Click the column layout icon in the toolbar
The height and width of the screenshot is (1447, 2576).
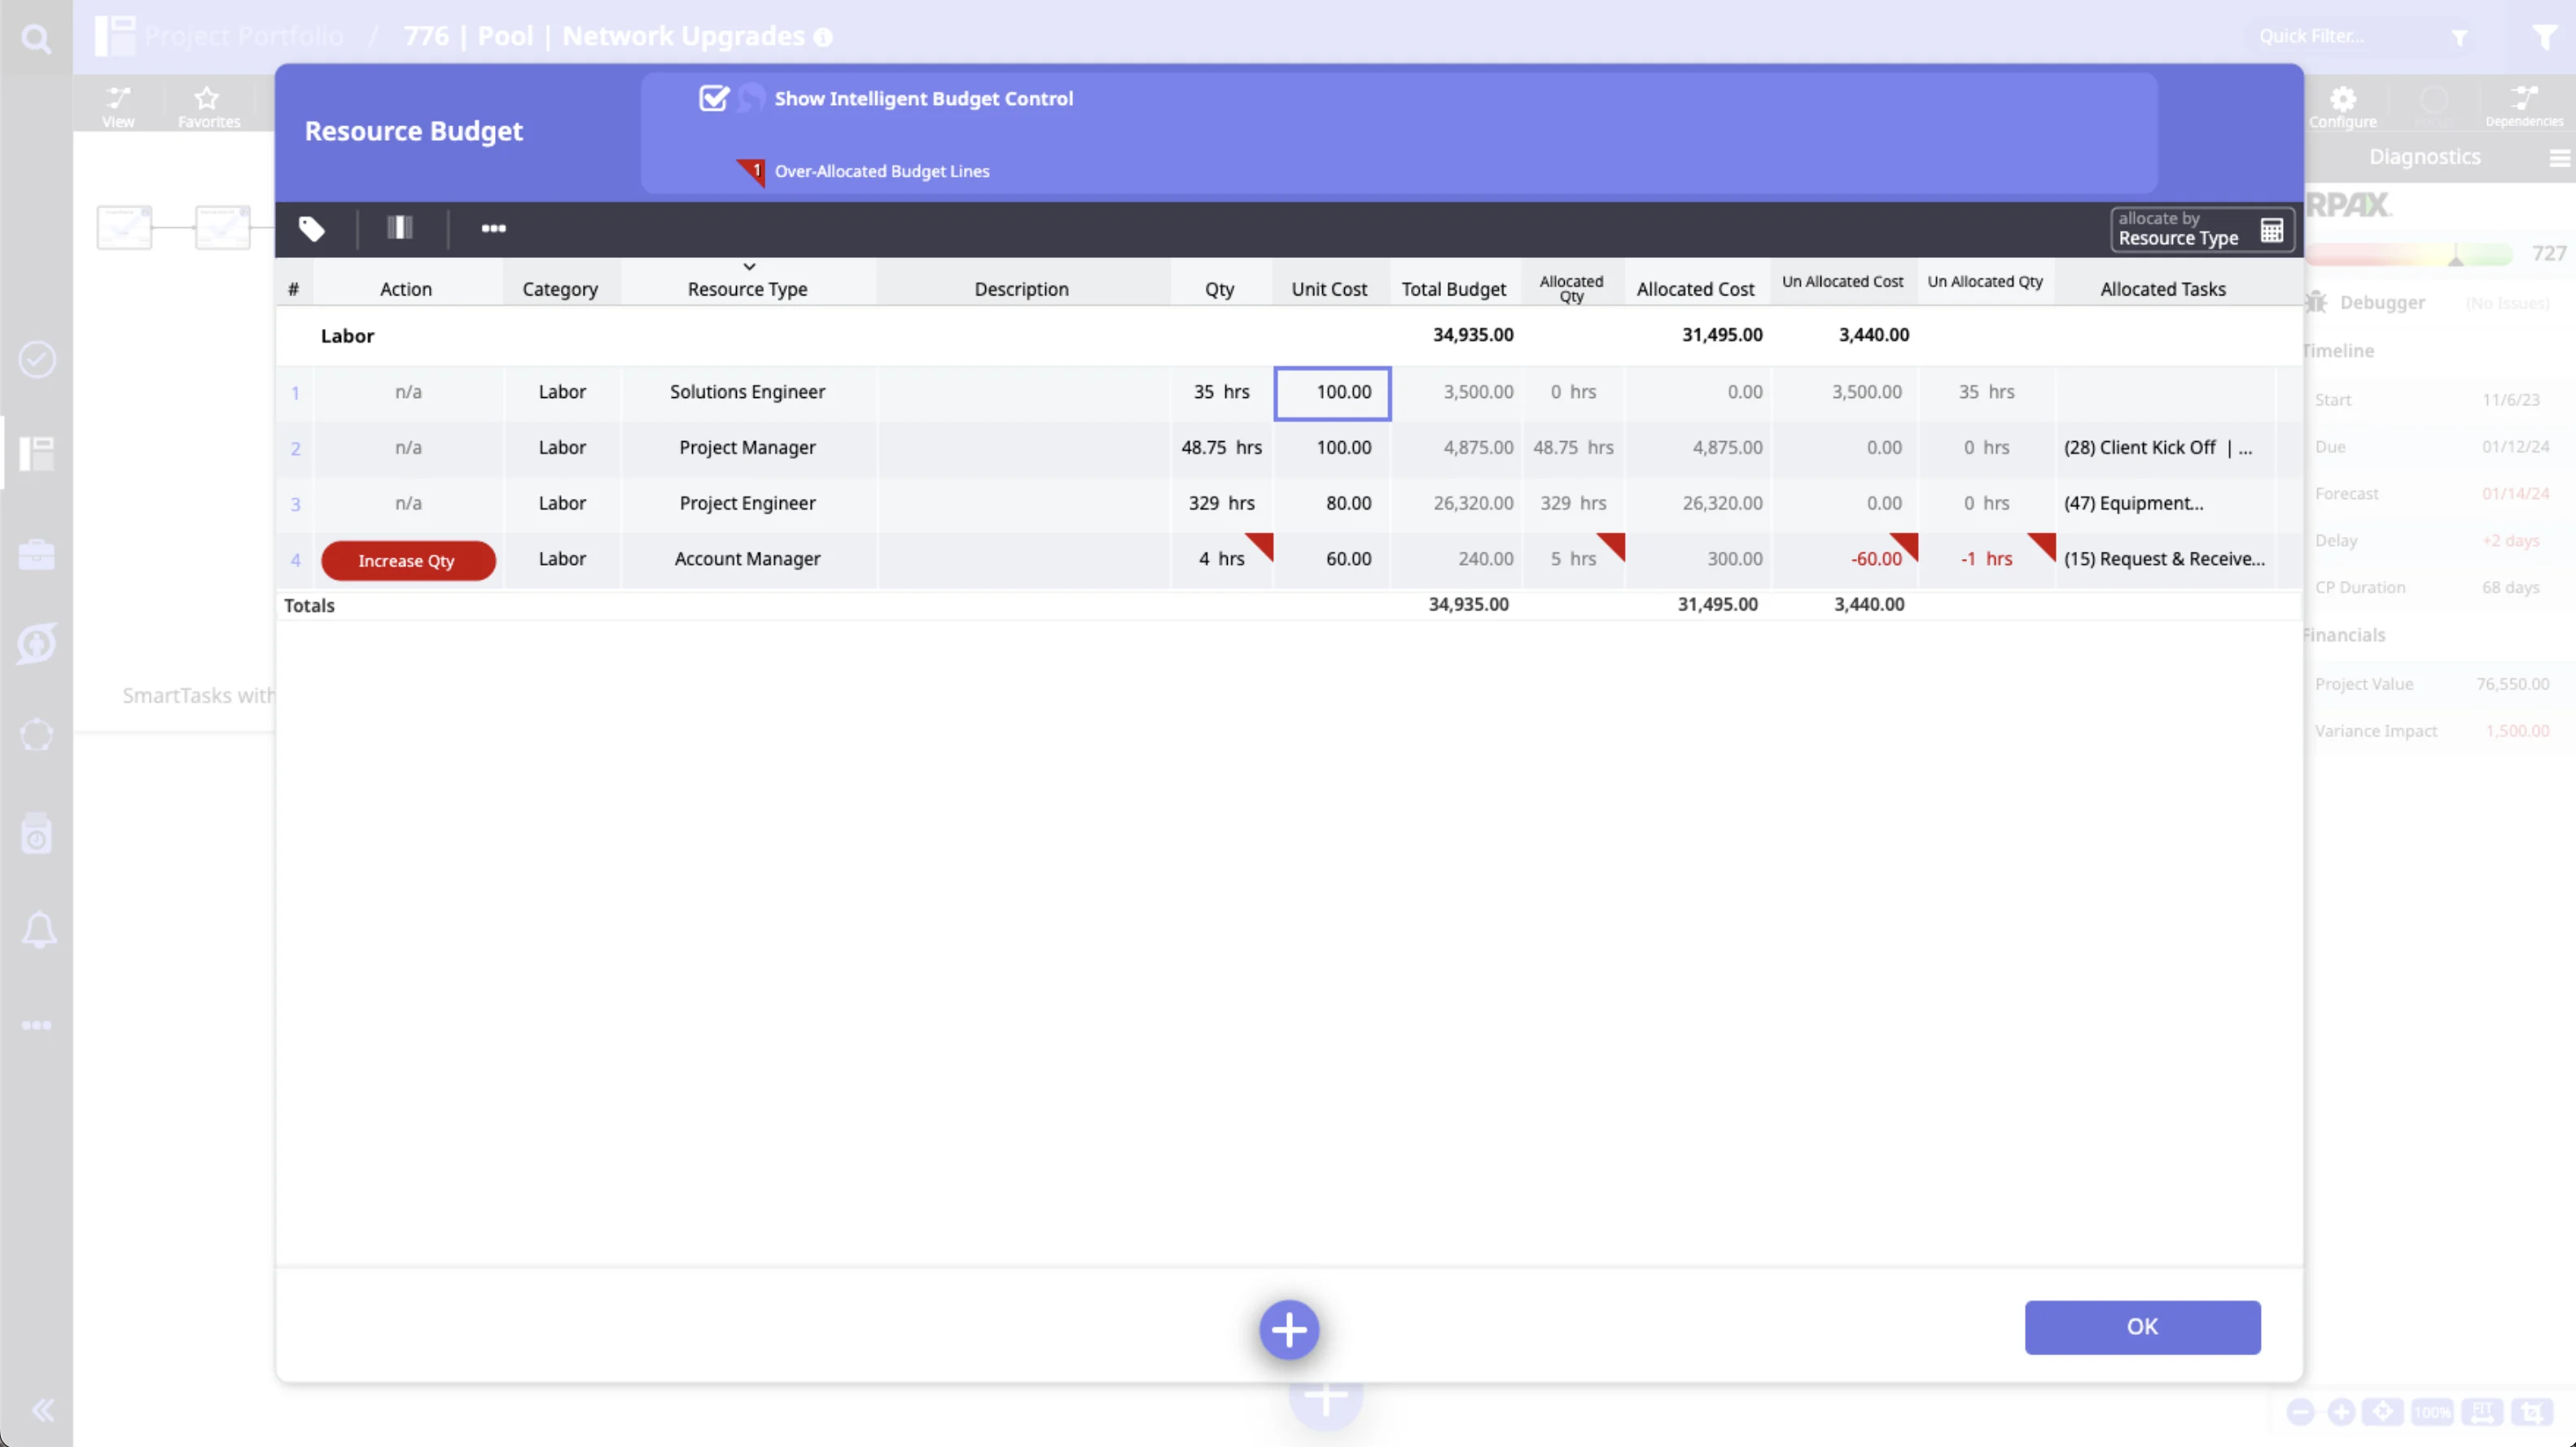click(x=400, y=229)
